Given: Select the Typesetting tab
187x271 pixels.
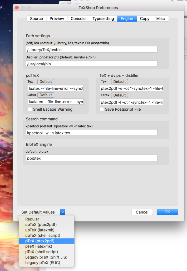Looking at the screenshot, I should click(x=103, y=19).
